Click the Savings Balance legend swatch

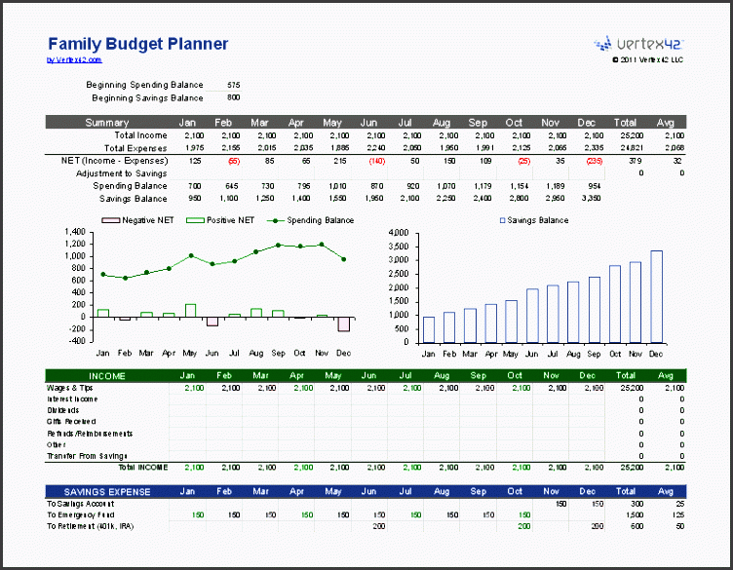pos(503,220)
